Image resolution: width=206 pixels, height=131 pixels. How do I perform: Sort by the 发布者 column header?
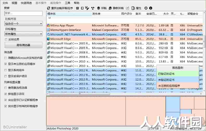click(x=106, y=14)
